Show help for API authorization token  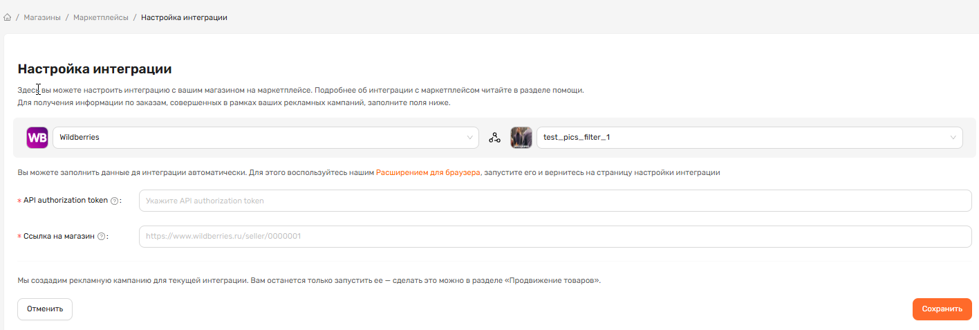[115, 201]
